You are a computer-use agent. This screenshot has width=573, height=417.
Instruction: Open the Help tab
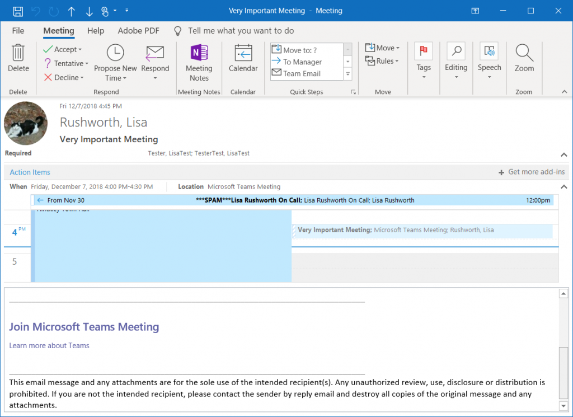(96, 31)
